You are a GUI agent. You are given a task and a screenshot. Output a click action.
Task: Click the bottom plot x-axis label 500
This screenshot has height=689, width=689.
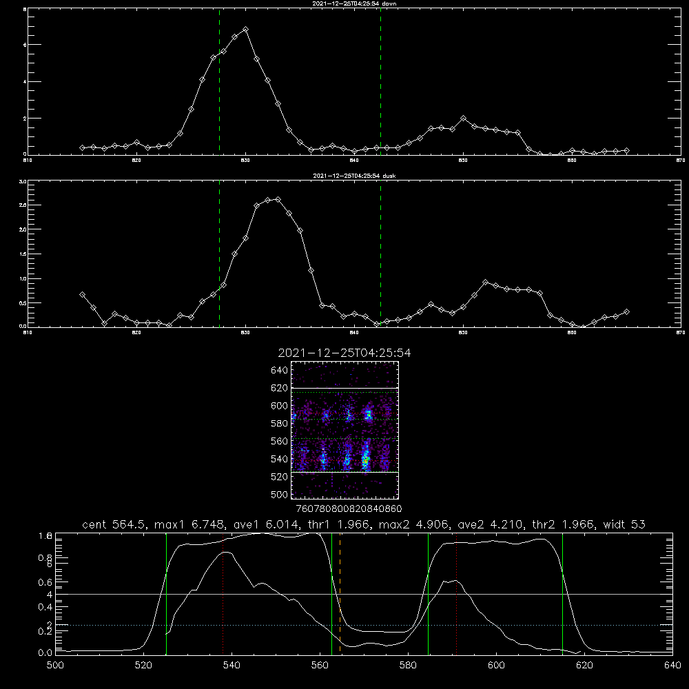tap(55, 666)
